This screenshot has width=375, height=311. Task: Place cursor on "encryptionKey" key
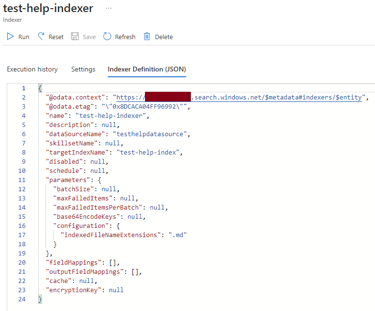[73, 290]
